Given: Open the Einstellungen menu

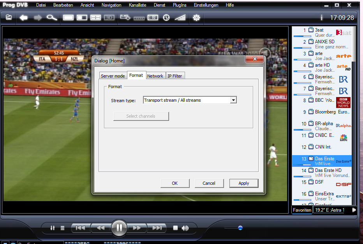Looking at the screenshot, I should point(206,5).
